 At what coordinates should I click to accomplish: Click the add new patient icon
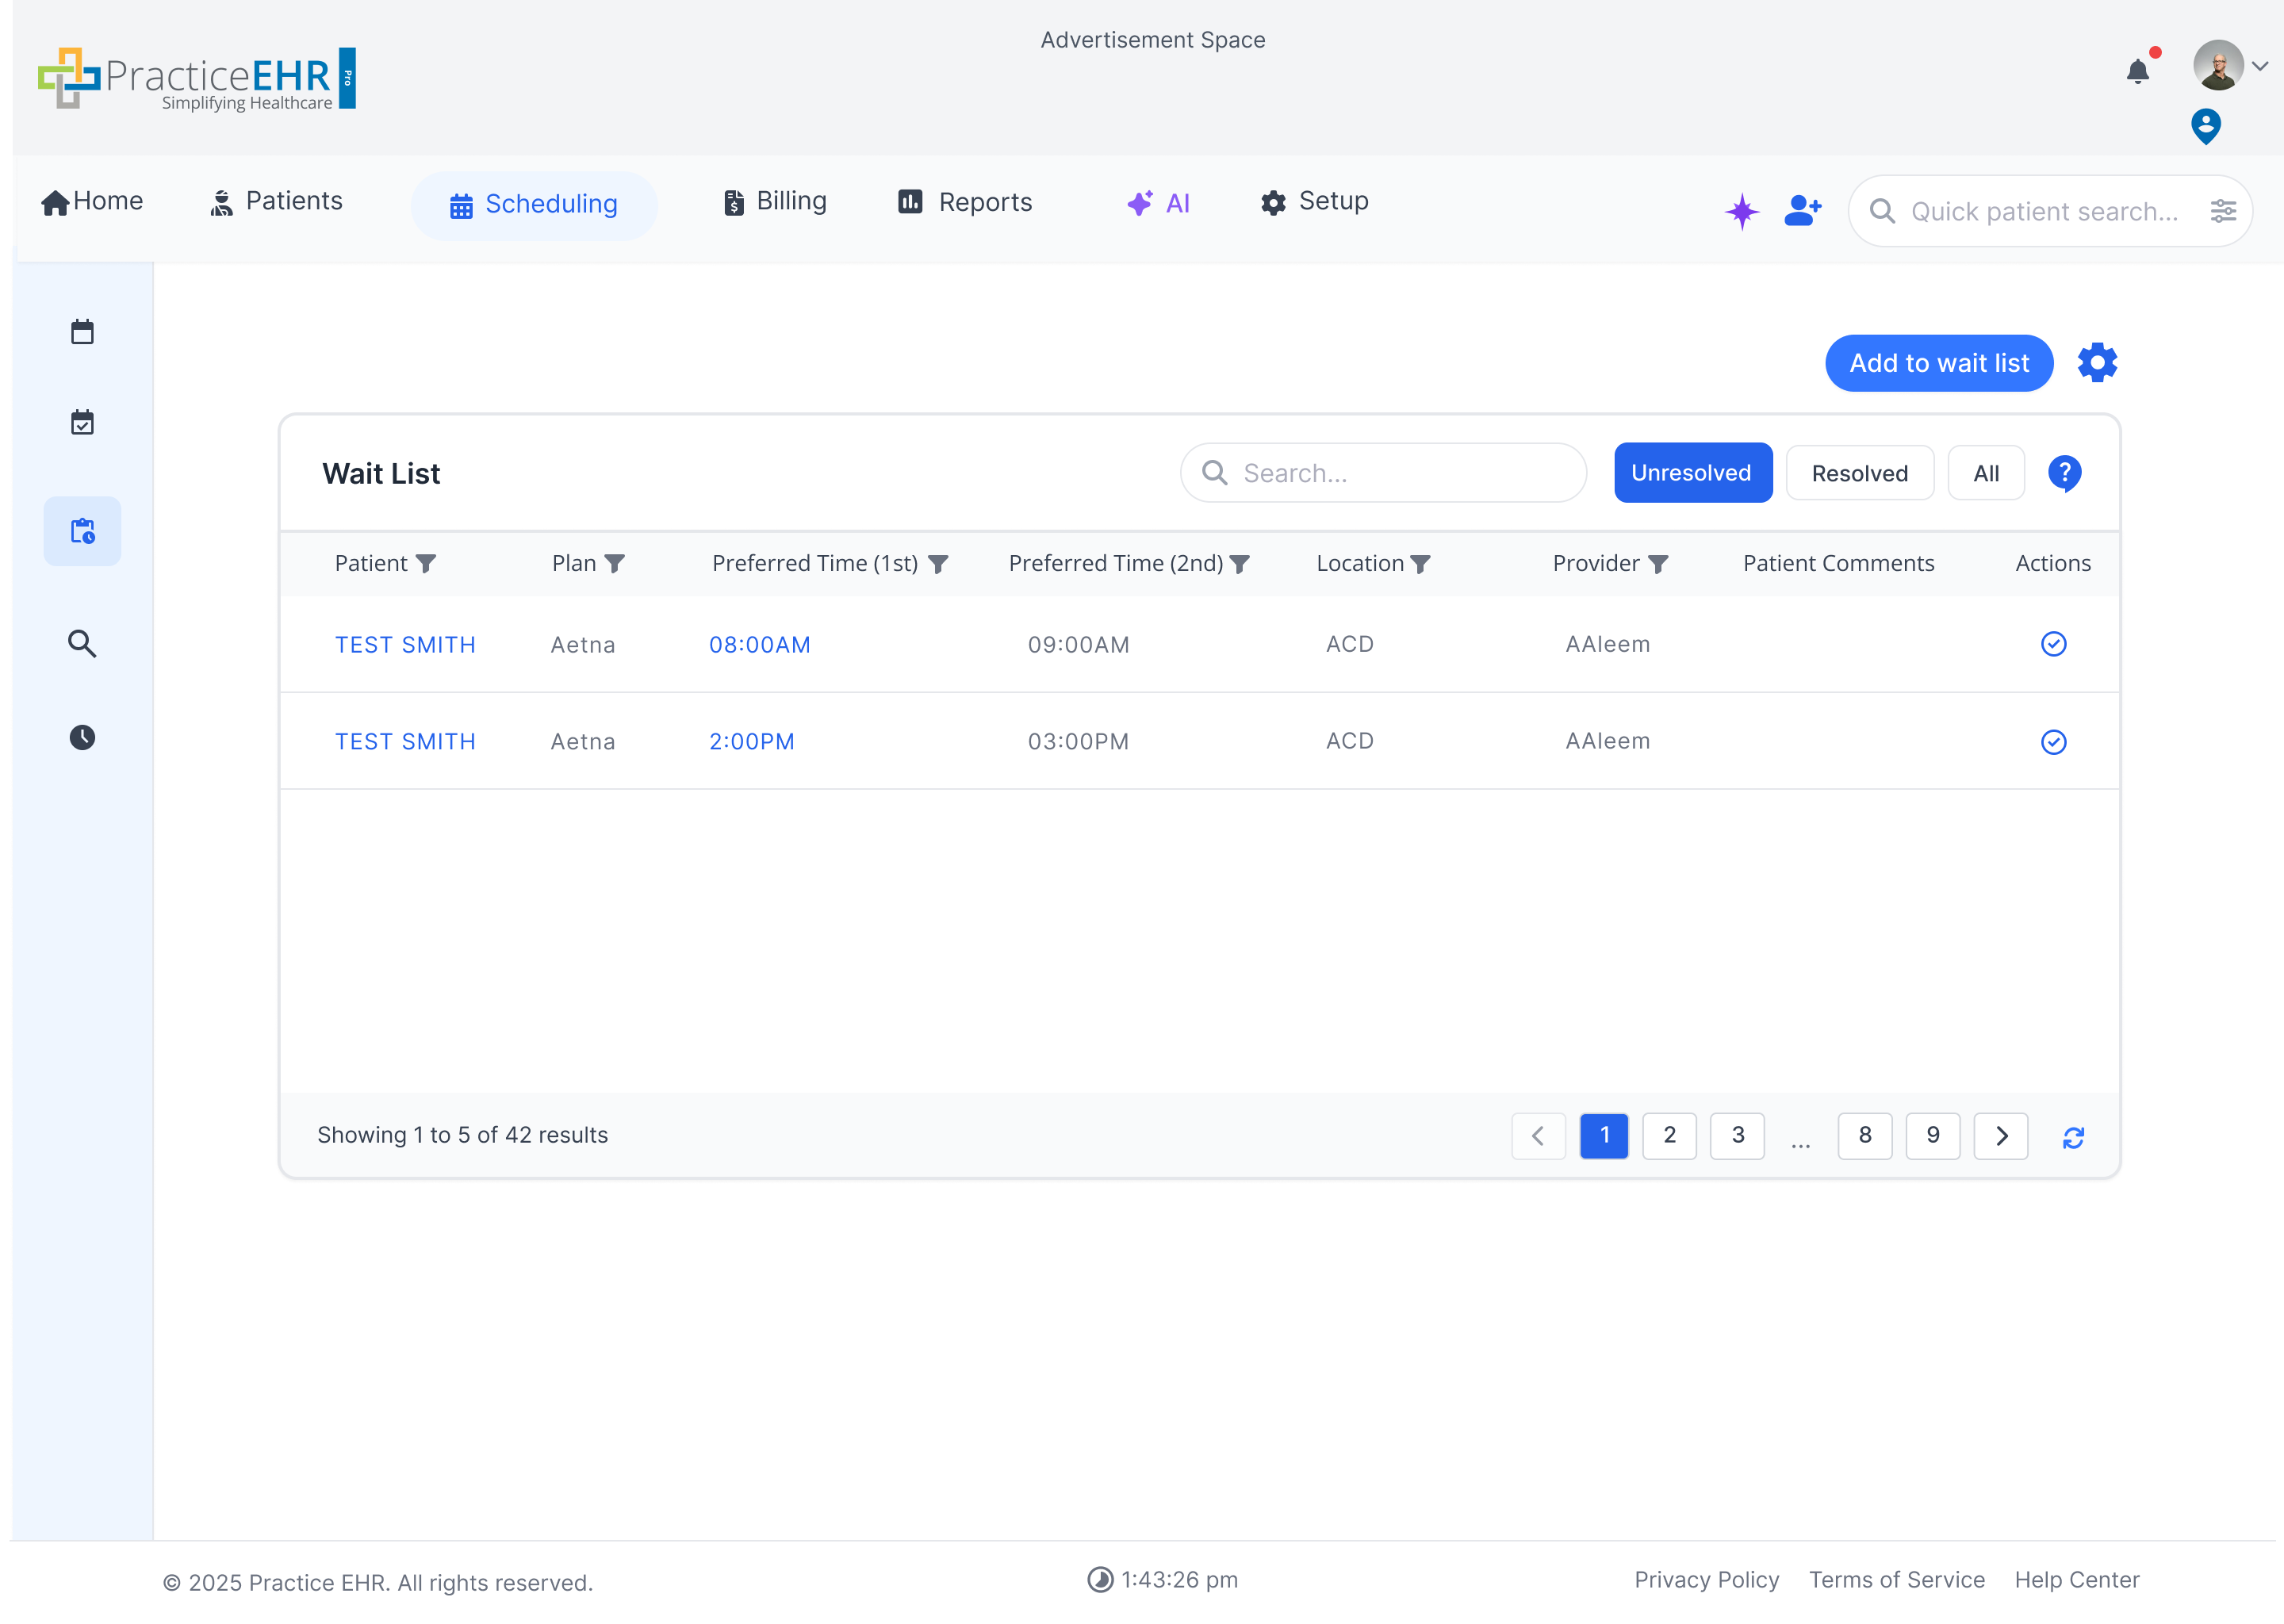tap(1802, 210)
